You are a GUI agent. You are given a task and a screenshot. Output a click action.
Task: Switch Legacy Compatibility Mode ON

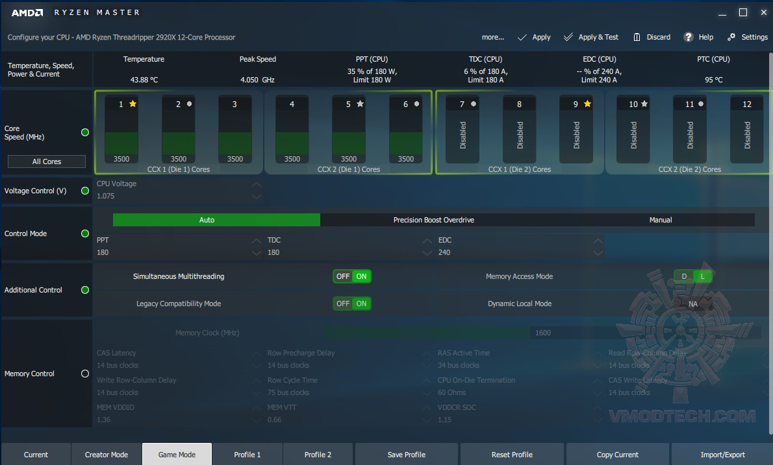click(361, 304)
